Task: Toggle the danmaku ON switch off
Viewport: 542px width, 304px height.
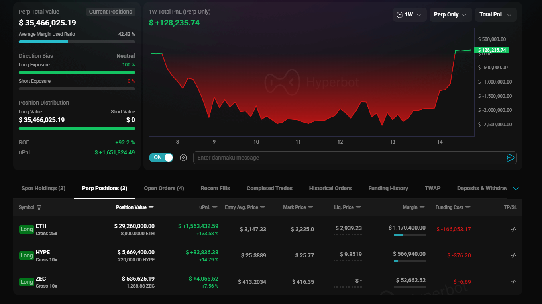Action: pyautogui.click(x=161, y=158)
